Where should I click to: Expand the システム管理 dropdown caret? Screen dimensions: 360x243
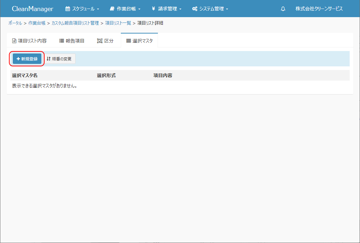coord(227,9)
